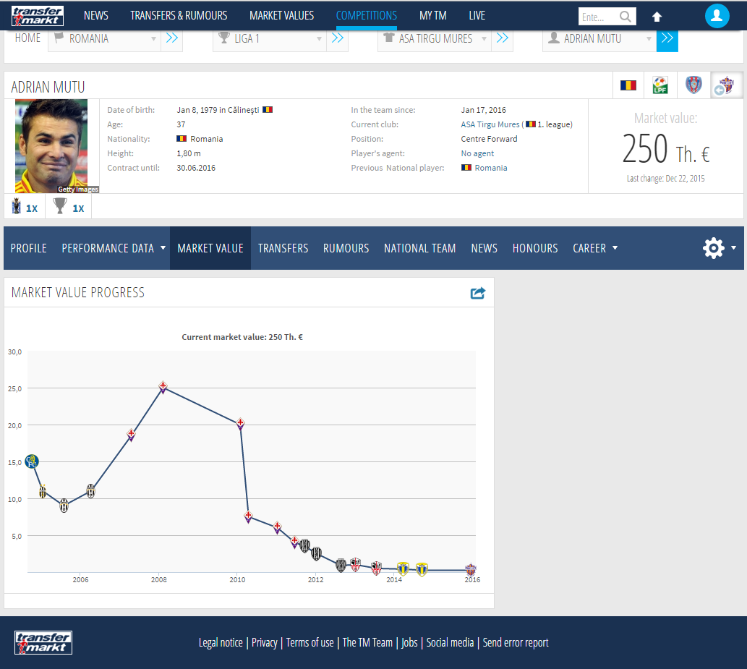
Task: Open the Performance Data dropdown menu
Action: pyautogui.click(x=114, y=248)
